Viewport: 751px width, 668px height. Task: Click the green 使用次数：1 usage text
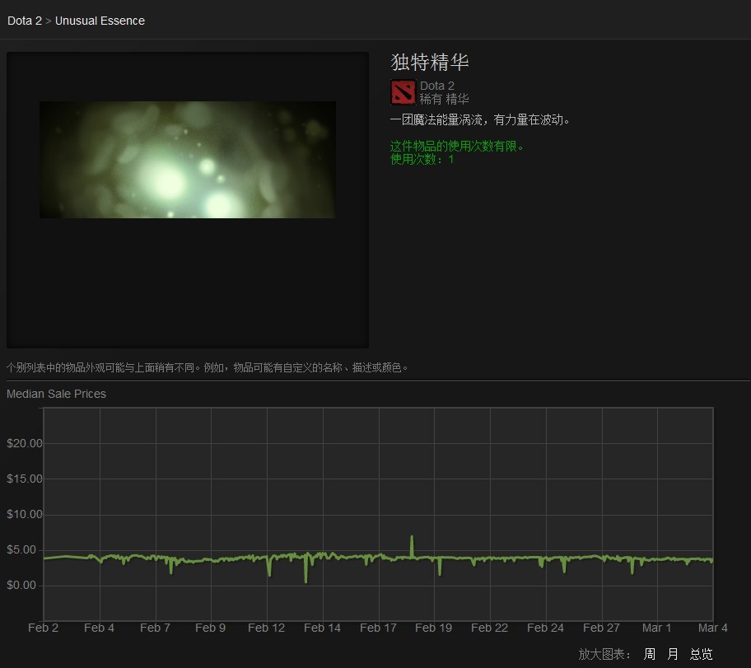click(x=422, y=159)
